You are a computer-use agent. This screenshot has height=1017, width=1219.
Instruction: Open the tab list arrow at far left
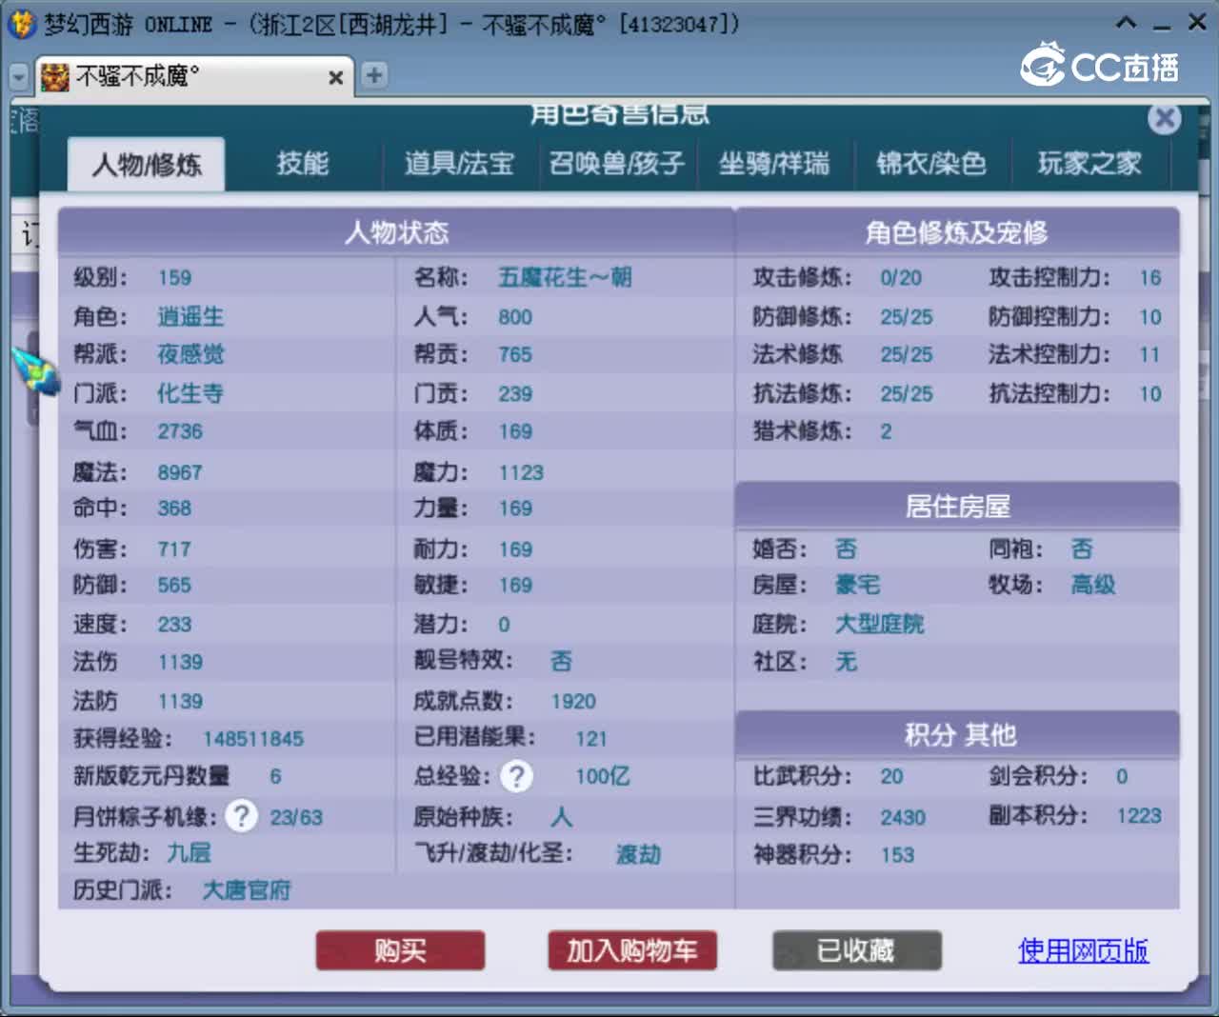[x=18, y=77]
